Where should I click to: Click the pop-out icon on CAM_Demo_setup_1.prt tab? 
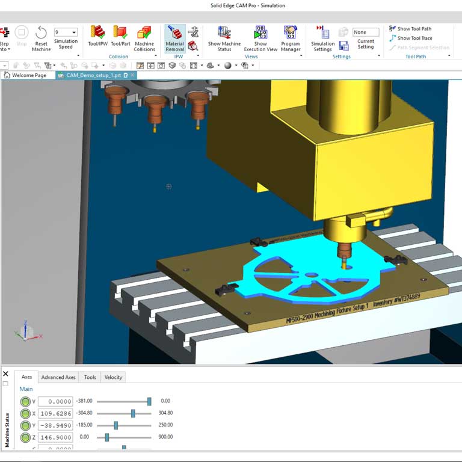click(126, 75)
